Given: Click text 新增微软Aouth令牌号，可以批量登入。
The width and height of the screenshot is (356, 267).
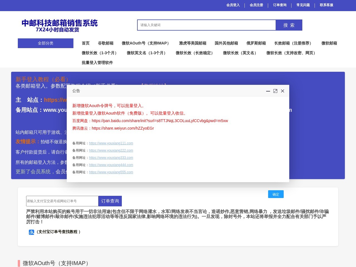Looking at the screenshot, I should pos(109,106).
